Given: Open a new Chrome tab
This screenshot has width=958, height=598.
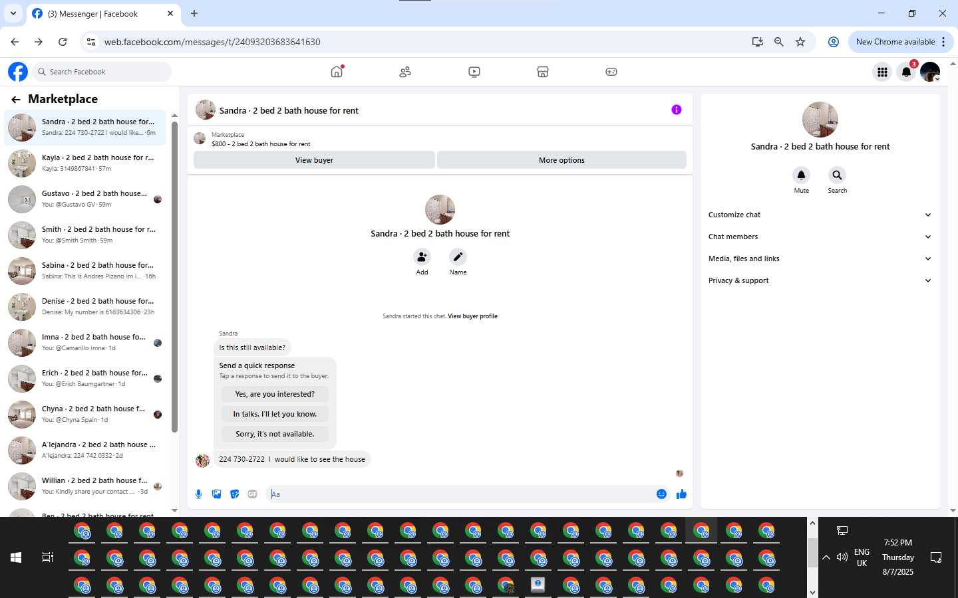Looking at the screenshot, I should (x=194, y=13).
